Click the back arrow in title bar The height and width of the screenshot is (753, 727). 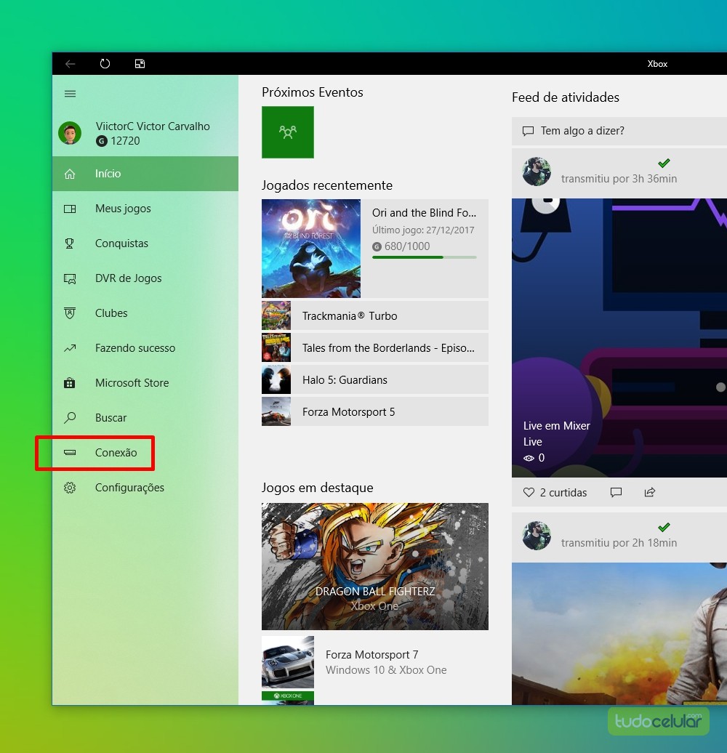click(70, 64)
